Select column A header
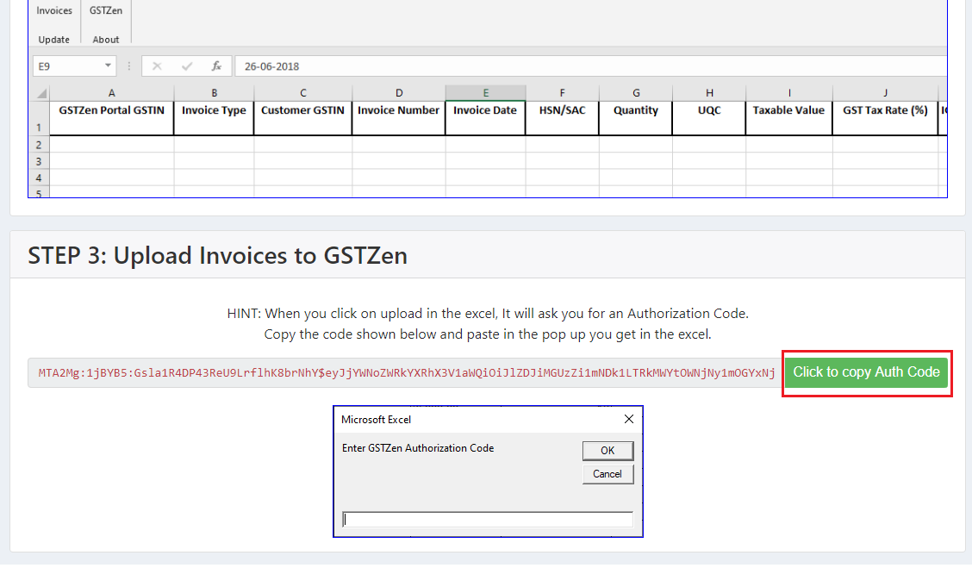The image size is (972, 568). point(111,93)
